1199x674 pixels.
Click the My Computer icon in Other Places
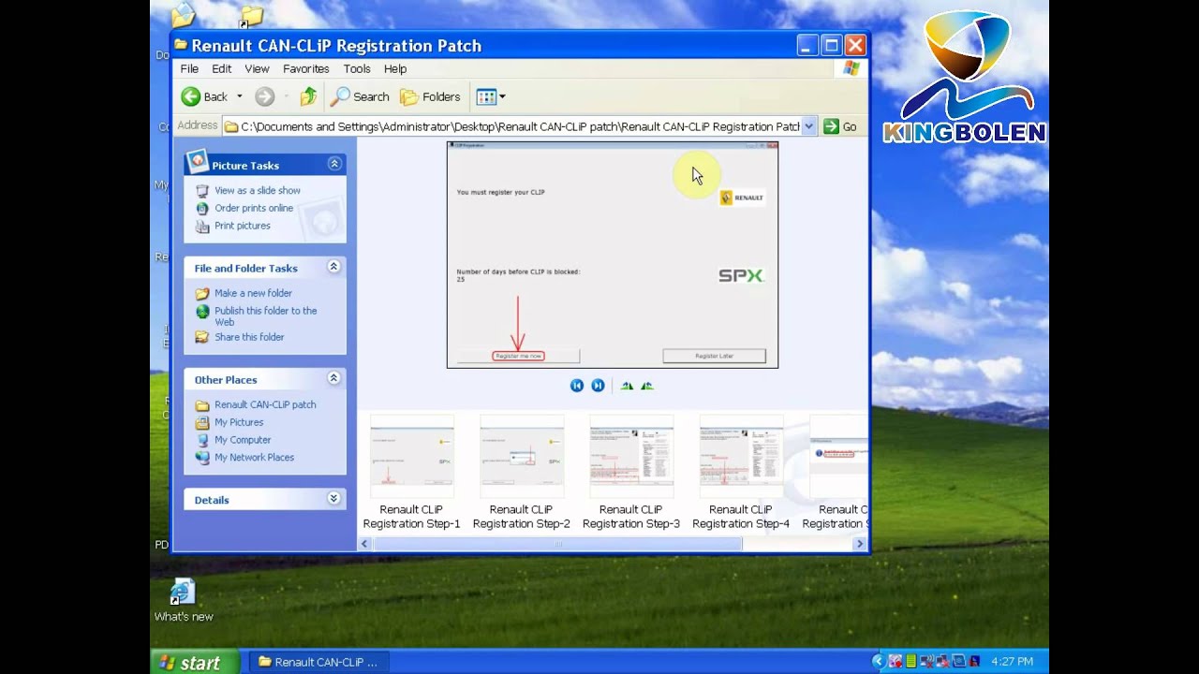[202, 440]
